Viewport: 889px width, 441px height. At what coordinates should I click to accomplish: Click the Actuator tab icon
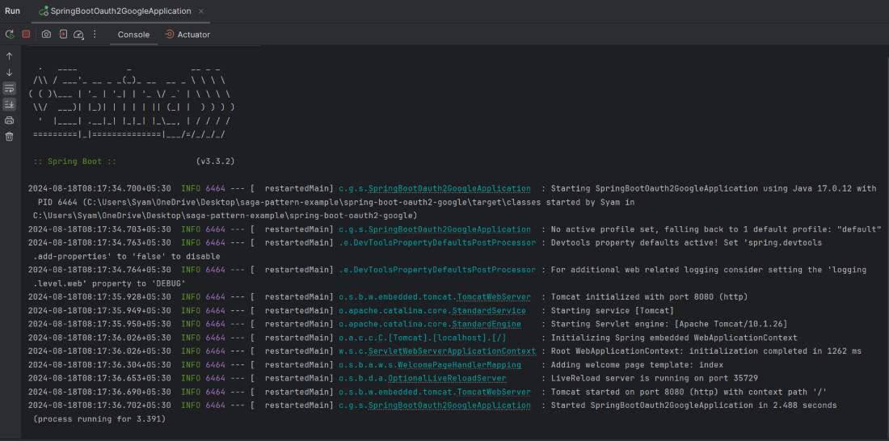pos(169,35)
